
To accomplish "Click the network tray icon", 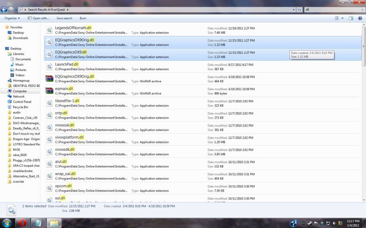I will pos(328,223).
